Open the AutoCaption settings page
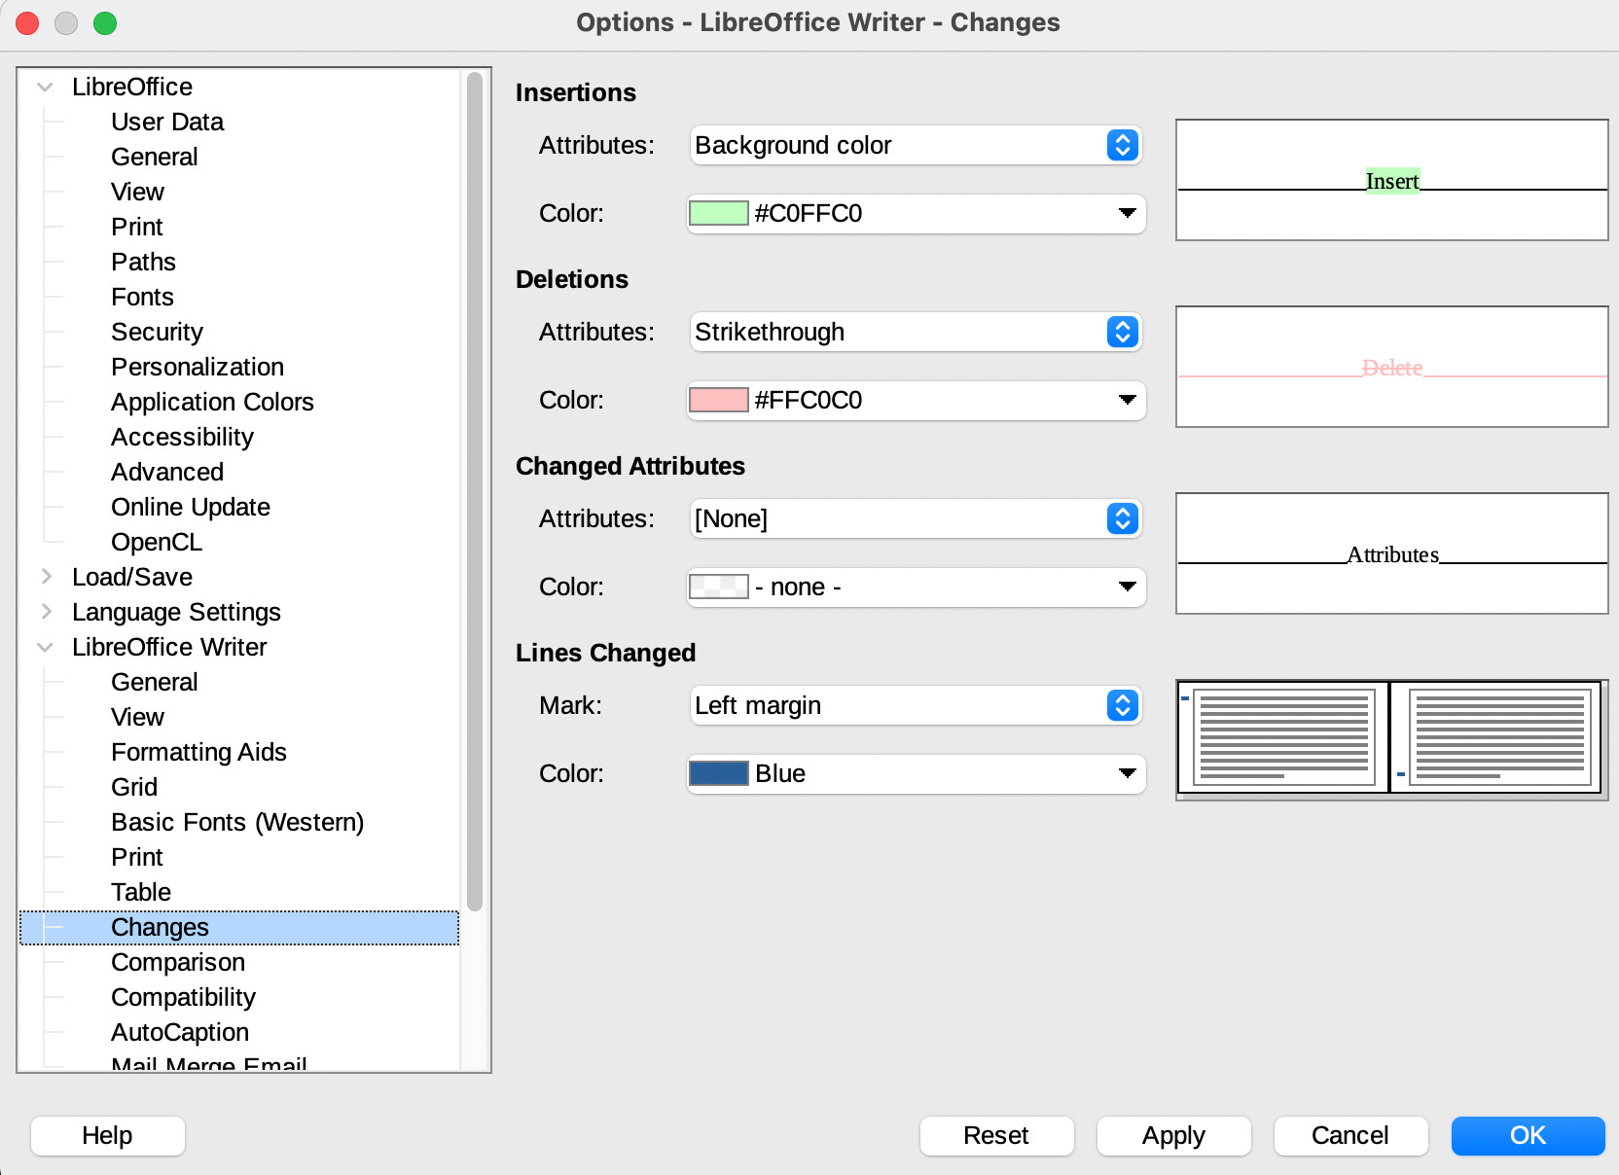Screen dimensions: 1619x1175 coord(179,1032)
